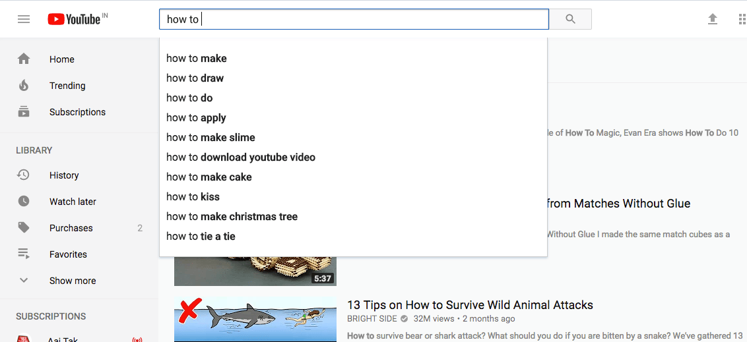Open the shark attack video thumbnail

[x=255, y=319]
